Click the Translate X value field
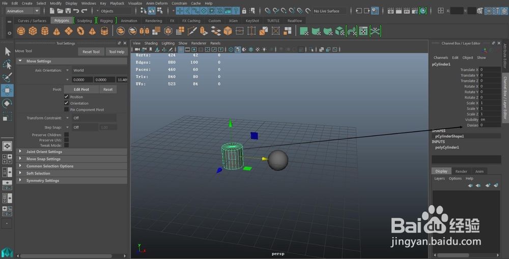This screenshot has width=509, height=259. click(490, 69)
